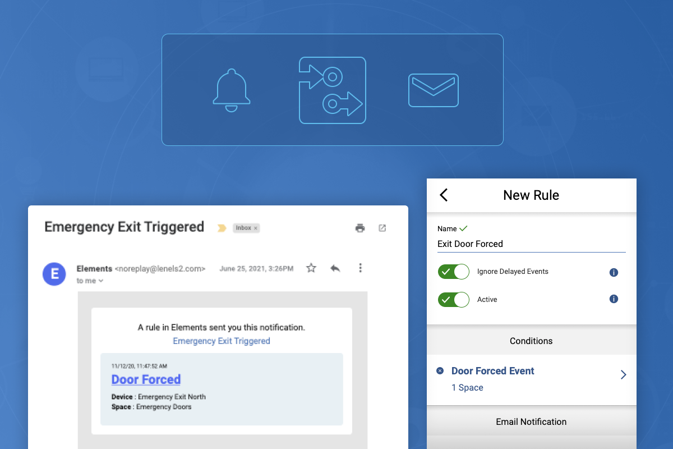Click Emergency Exit Triggered link in email
The image size is (673, 449).
[x=222, y=341]
